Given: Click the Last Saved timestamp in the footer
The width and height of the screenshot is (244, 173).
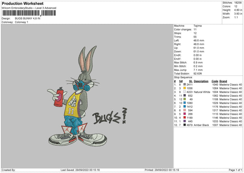Looking at the screenshot, I should coord(80,170).
